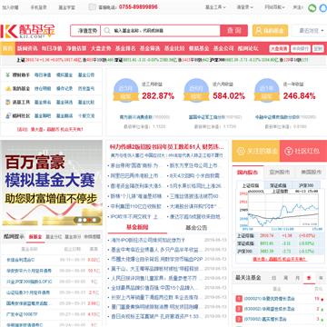This screenshot has height=327, width=327.
Task: Click the 百万富豪 模拟基金大赛 banner
Action: (52, 183)
